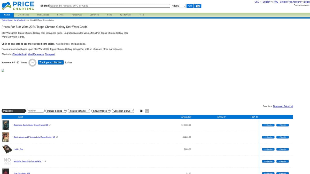
Task: Open Becoming Darth Vader Superfractor link
Action: click(x=31, y=125)
